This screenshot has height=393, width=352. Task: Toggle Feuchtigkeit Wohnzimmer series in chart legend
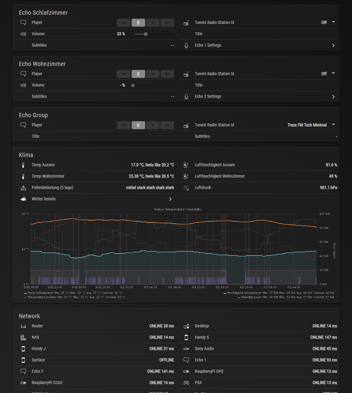pyautogui.click(x=244, y=293)
